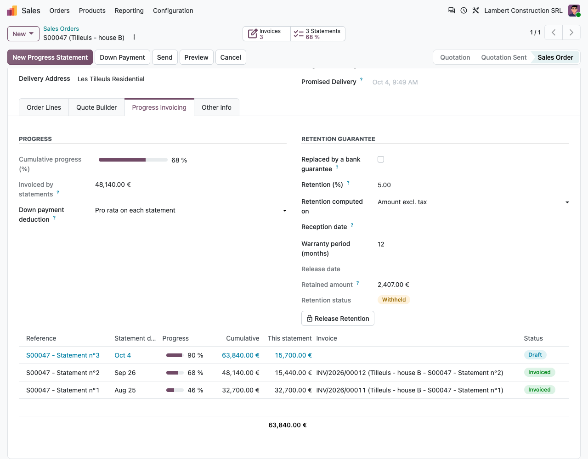Open the debug tools icon

pyautogui.click(x=475, y=11)
